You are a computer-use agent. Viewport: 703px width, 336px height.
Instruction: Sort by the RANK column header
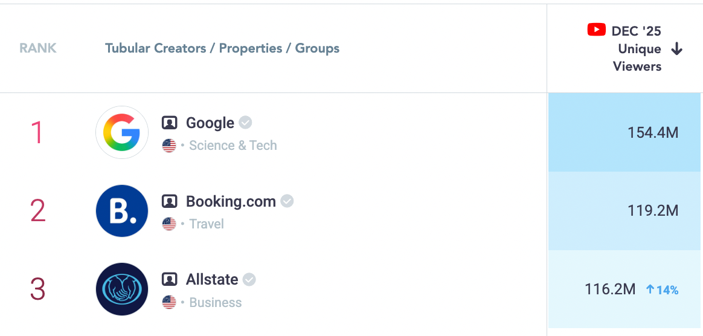[x=38, y=48]
